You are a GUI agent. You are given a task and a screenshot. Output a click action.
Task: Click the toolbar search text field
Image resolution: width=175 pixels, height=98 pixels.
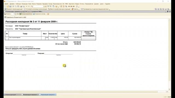point(38,7)
